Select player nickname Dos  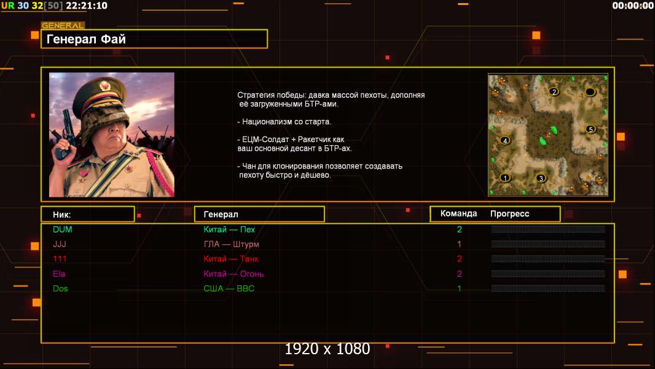(x=61, y=288)
